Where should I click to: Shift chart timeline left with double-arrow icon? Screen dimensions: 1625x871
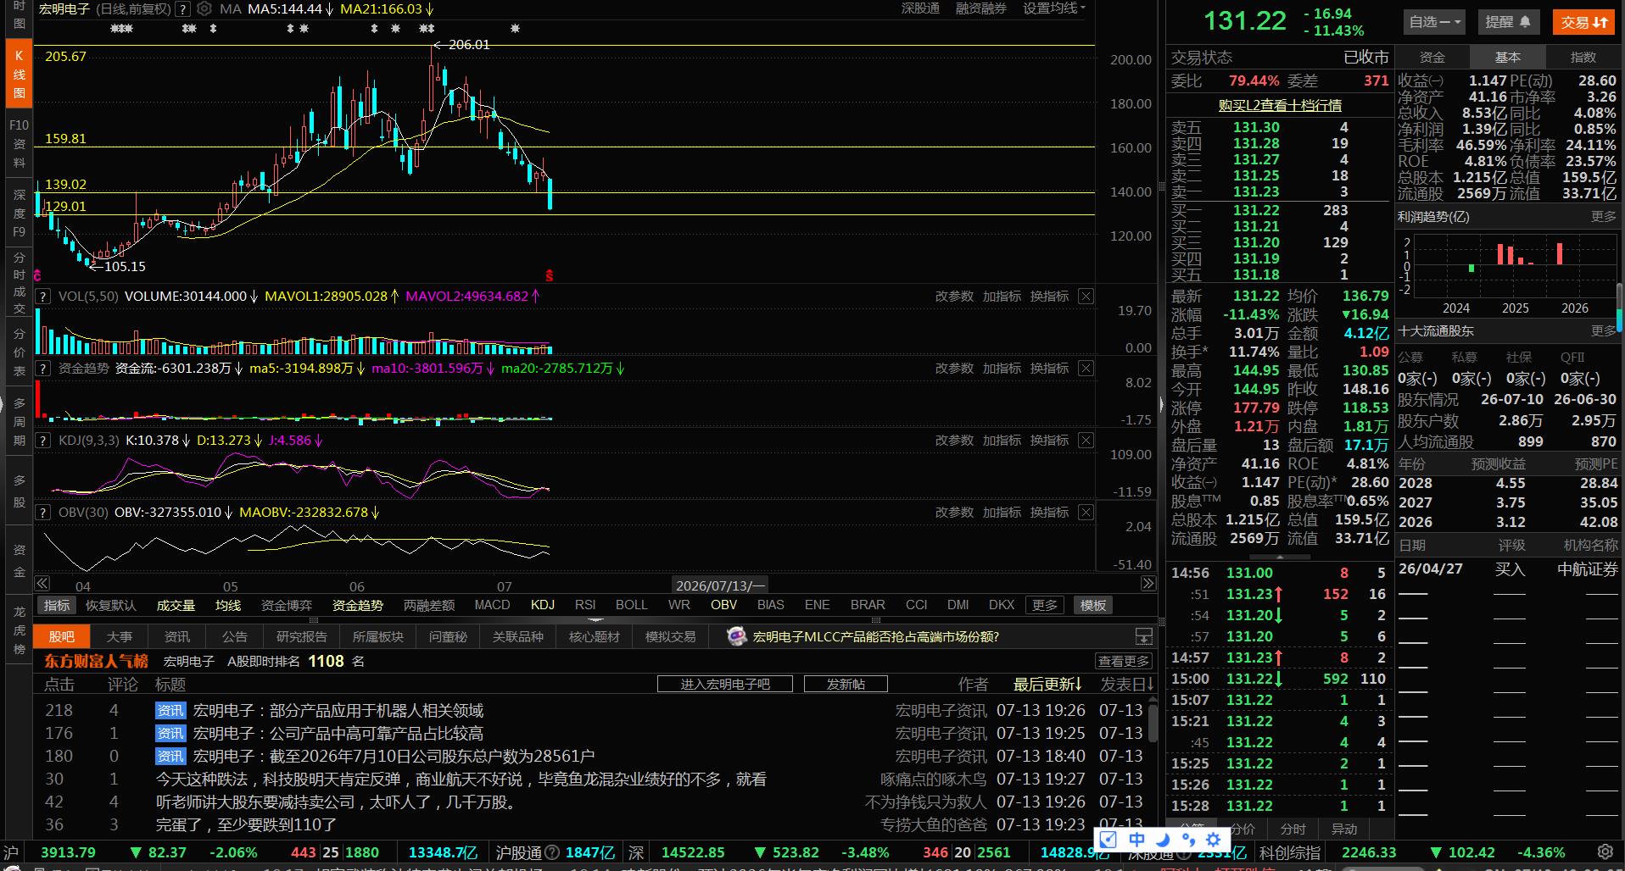42,584
